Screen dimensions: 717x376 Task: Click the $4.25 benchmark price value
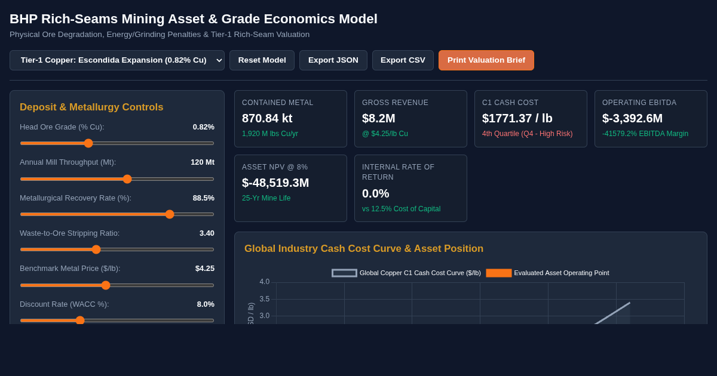[x=205, y=268]
